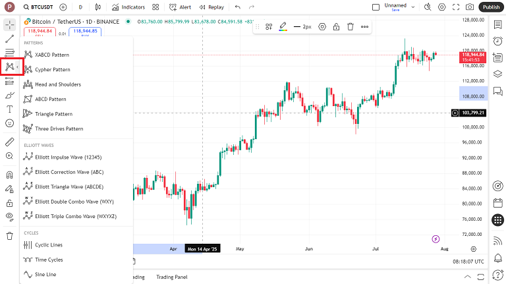Delete drawing using floating toolbar trash icon

click(351, 27)
